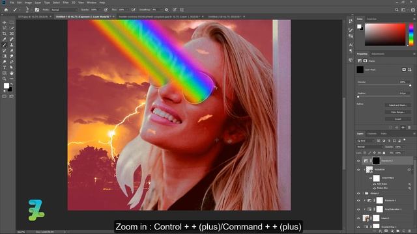Select the Hand tool

[12, 73]
